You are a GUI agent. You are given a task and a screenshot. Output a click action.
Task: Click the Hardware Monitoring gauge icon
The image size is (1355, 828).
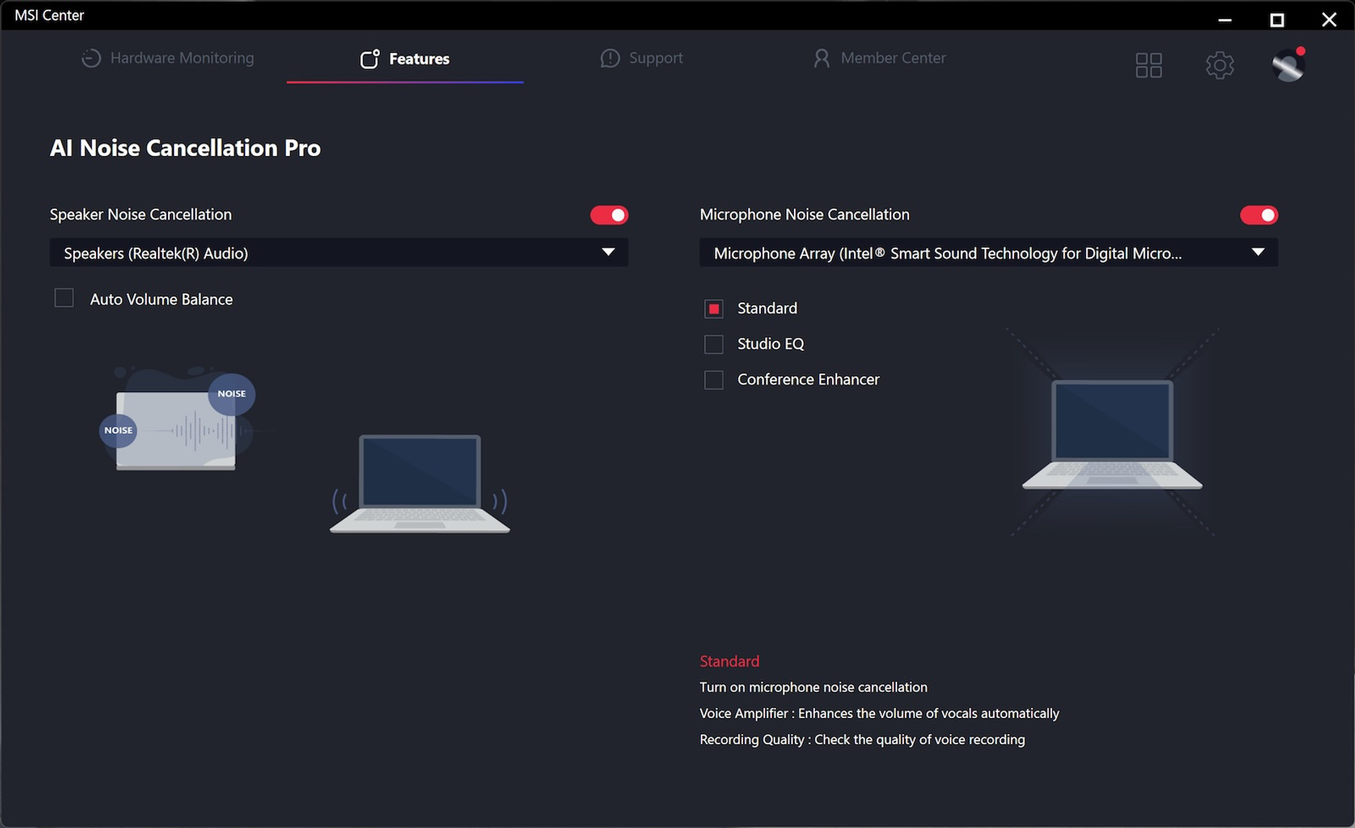pos(91,59)
